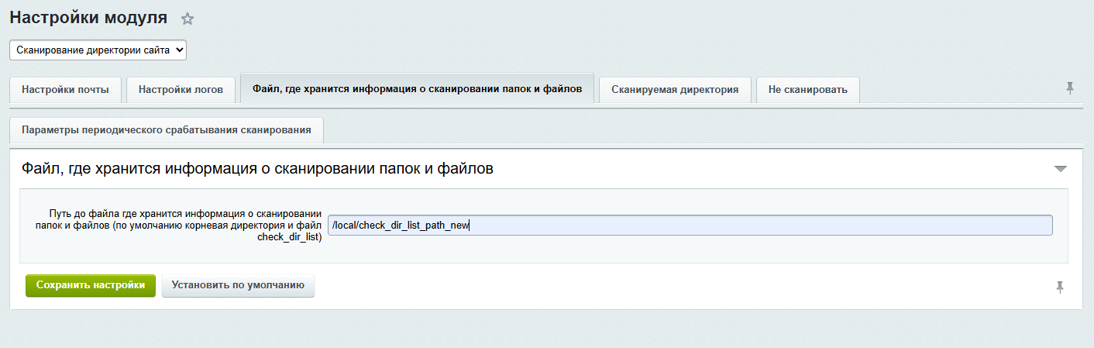Click the pin icon beside the save buttons
The width and height of the screenshot is (1094, 348).
tap(1060, 288)
